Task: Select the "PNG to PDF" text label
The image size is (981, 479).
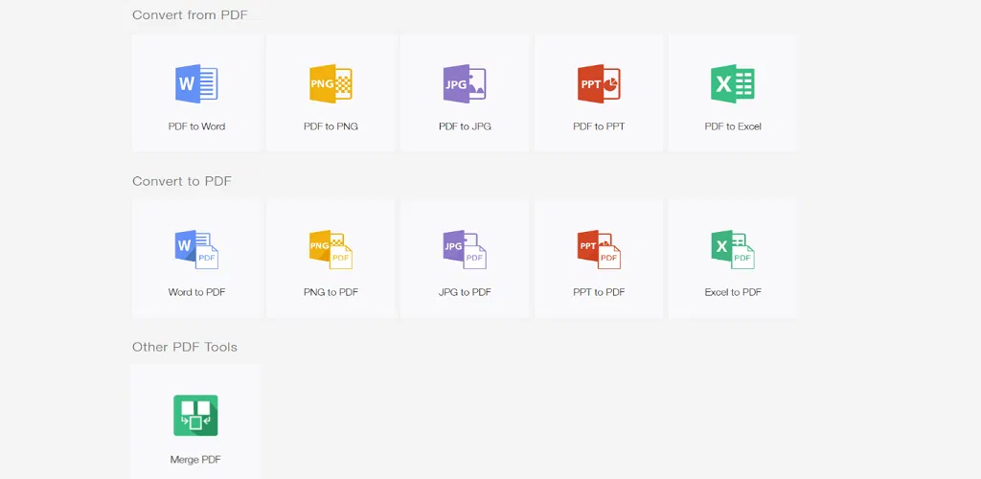Action: [x=331, y=292]
